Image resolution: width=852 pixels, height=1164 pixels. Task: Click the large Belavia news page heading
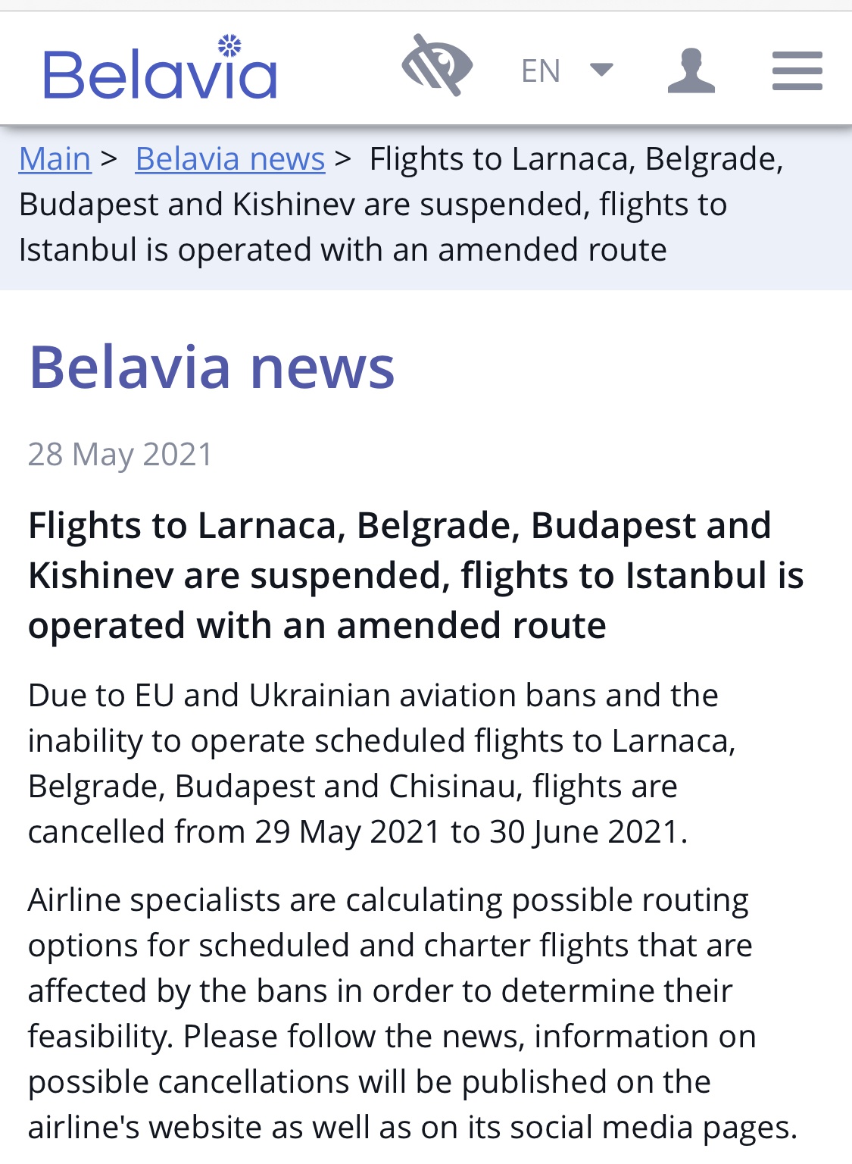pos(211,367)
